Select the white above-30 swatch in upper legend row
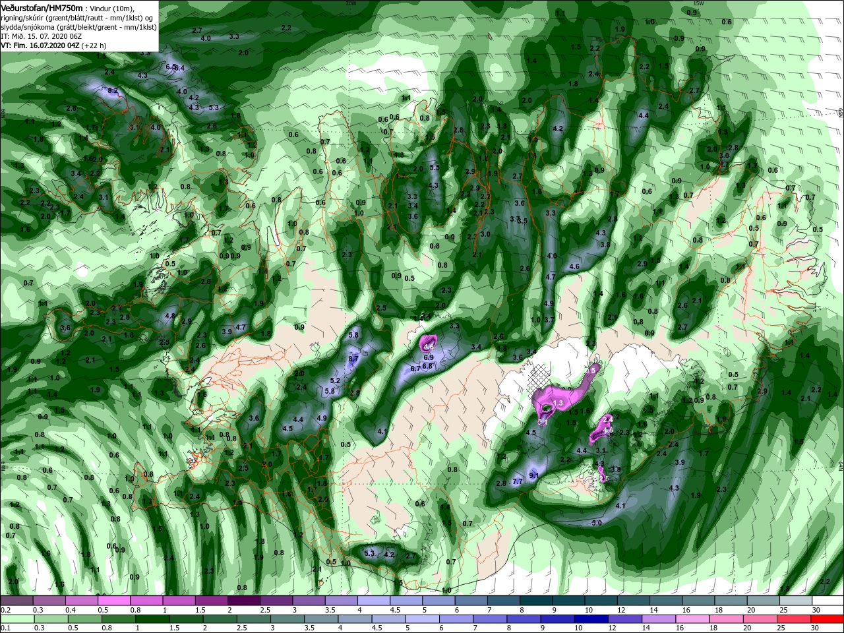 click(x=828, y=601)
